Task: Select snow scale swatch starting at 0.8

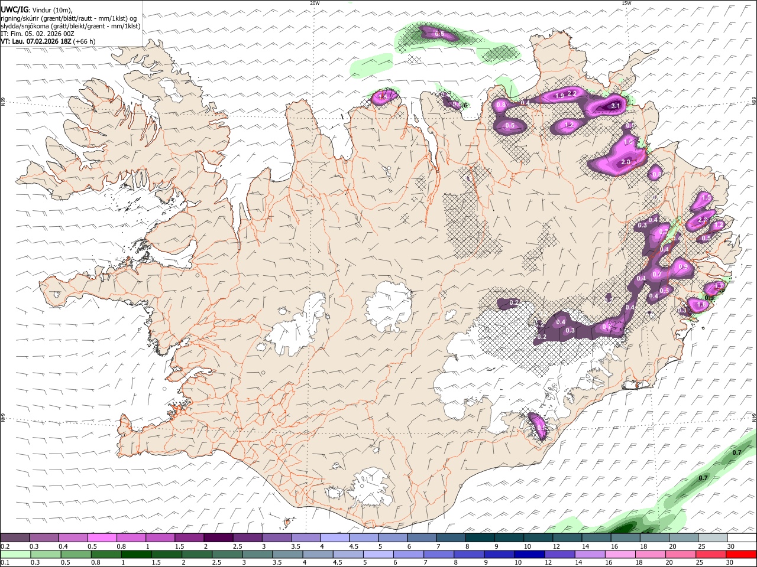Action: coord(131,537)
